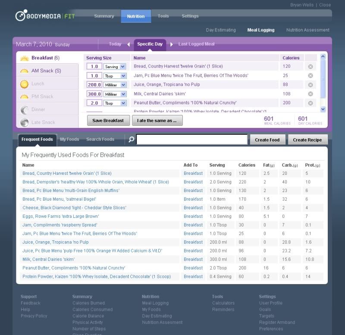Screen dimensions: 345x335
Task: Add Bread Pc Blue Menu oatmeal Bagel to Breakfast
Action: (x=193, y=199)
